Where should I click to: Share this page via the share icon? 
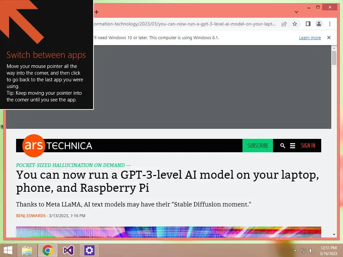284,24
